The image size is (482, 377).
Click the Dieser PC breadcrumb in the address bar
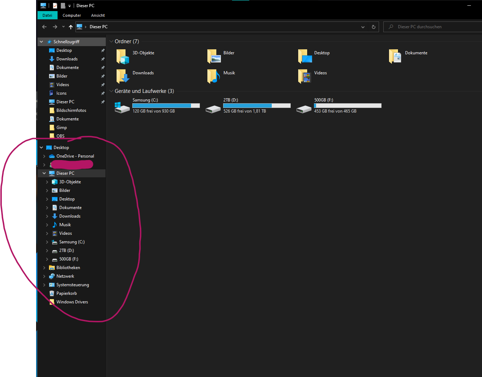coord(98,26)
